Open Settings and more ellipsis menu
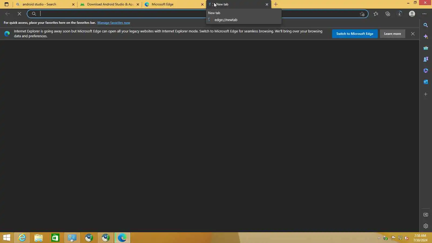 pyautogui.click(x=424, y=14)
